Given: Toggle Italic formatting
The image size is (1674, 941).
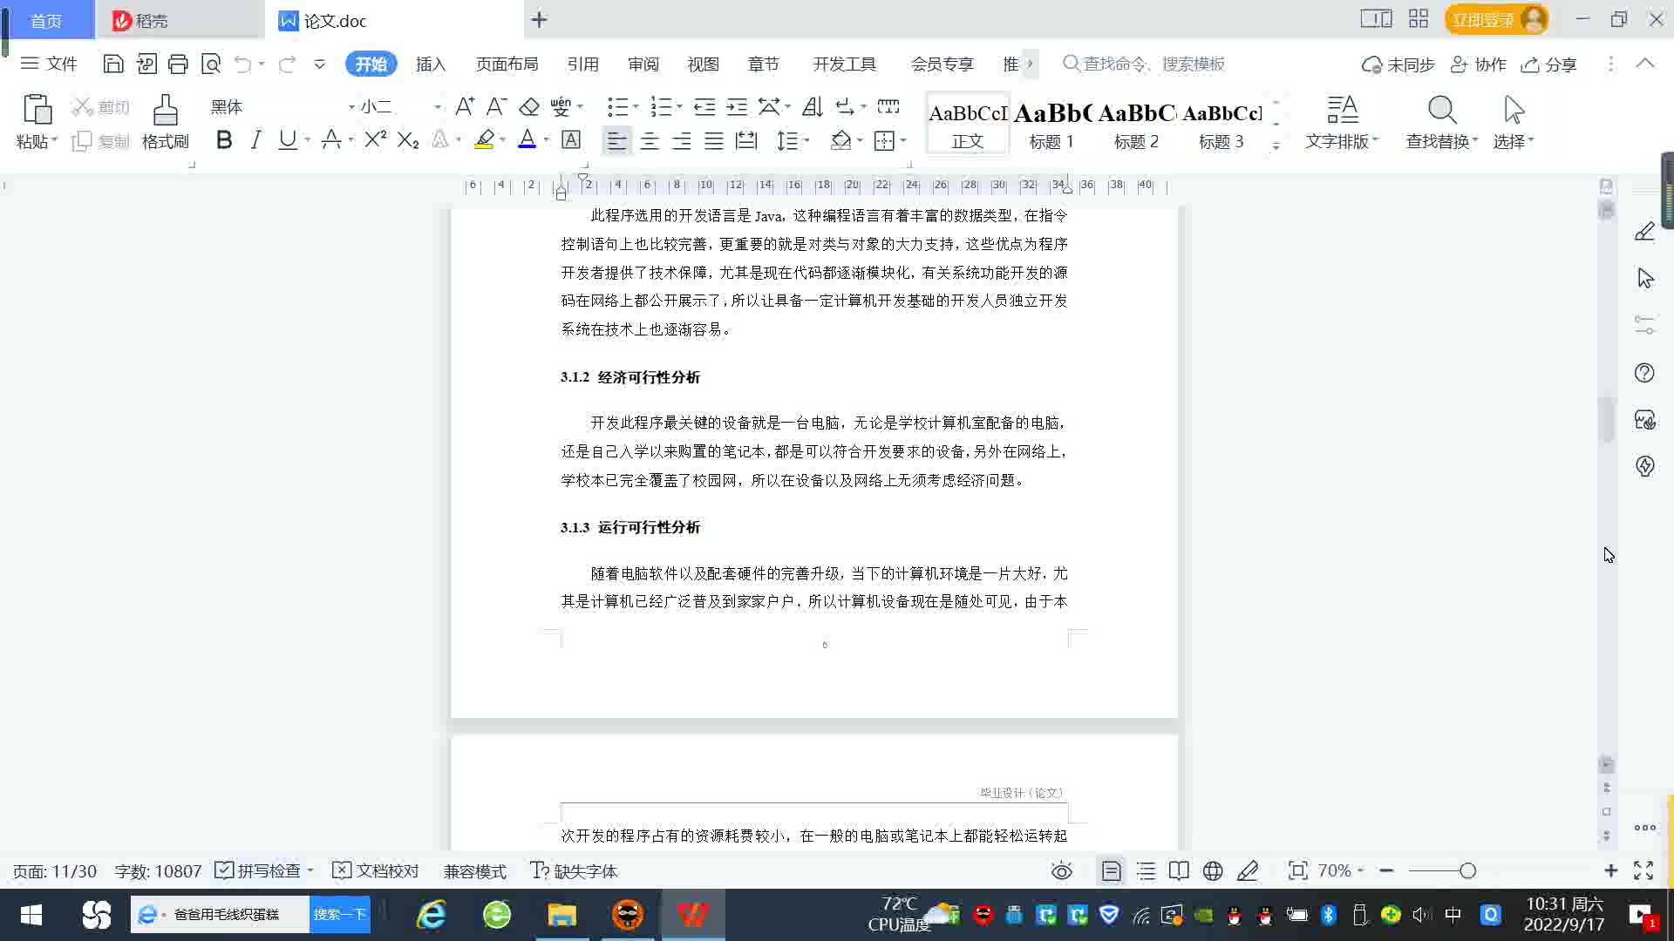Looking at the screenshot, I should click(x=255, y=139).
